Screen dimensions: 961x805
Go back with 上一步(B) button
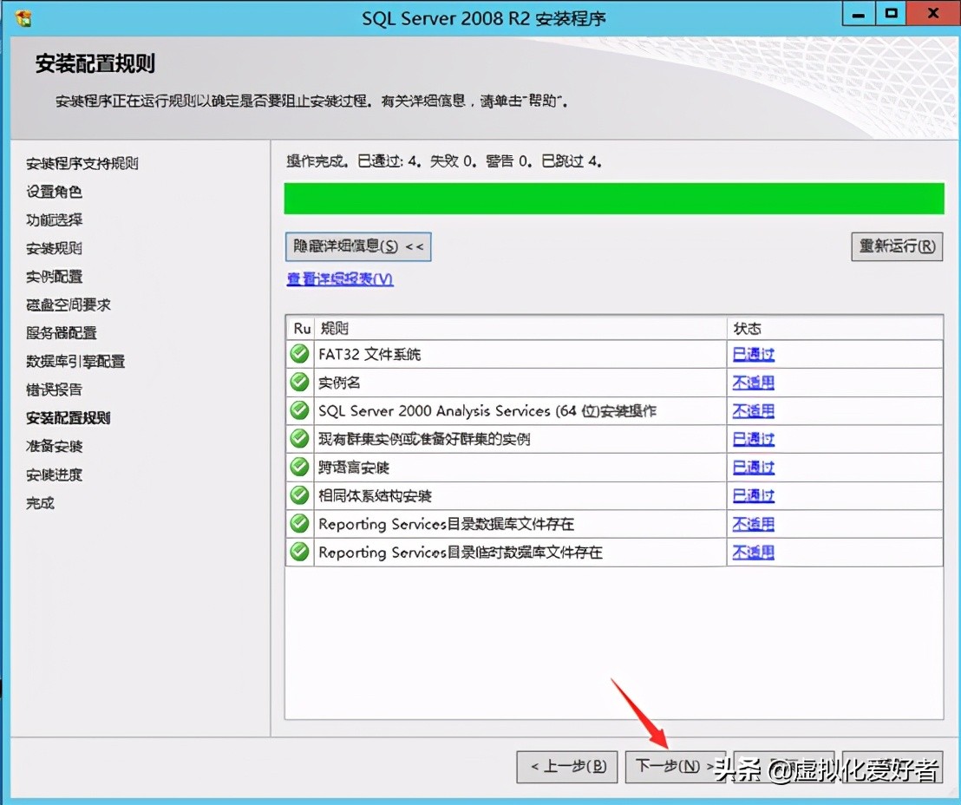click(567, 766)
